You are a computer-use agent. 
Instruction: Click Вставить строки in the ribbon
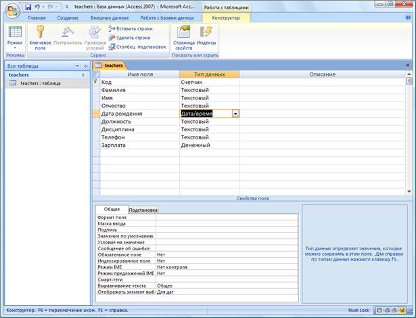[x=133, y=28]
